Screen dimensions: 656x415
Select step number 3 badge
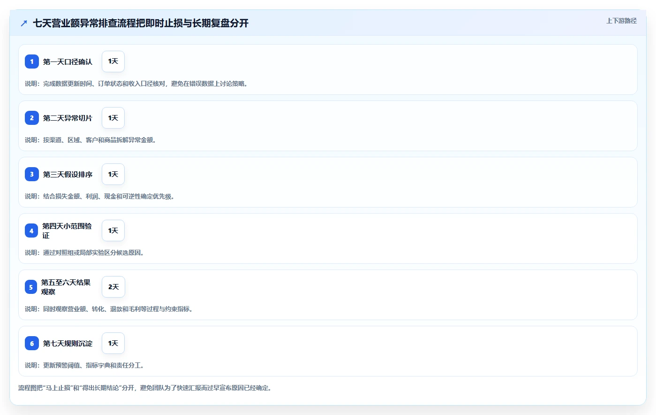(32, 174)
